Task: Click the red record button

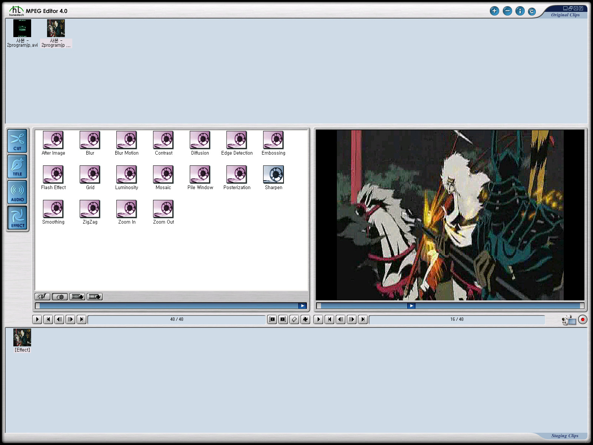Action: click(x=583, y=319)
